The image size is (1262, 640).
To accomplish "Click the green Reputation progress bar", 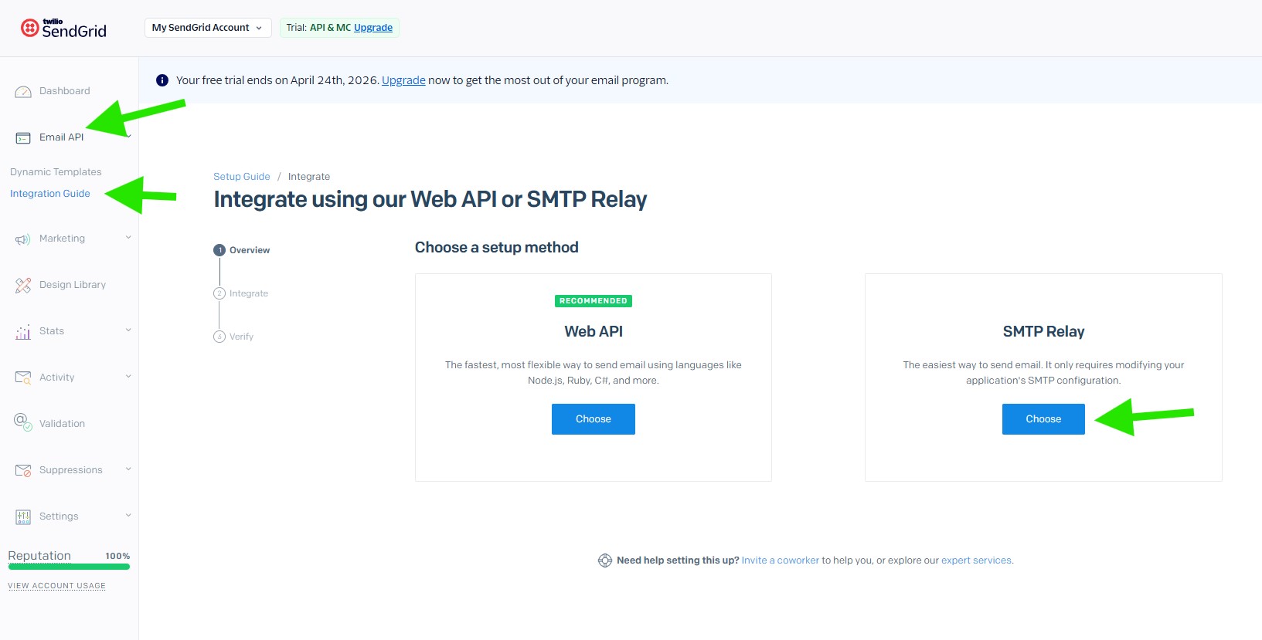I will [69, 567].
